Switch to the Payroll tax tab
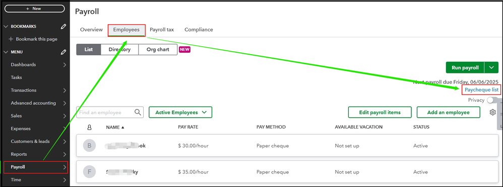Image resolution: width=503 pixels, height=187 pixels. (162, 30)
